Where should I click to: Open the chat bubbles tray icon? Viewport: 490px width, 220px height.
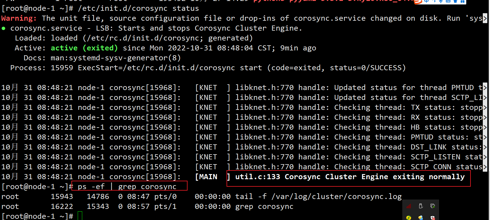tap(421, 218)
